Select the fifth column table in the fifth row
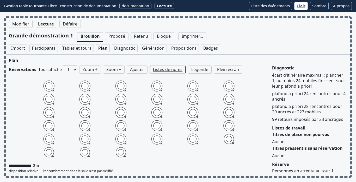The image size is (356, 182). click(x=193, y=139)
